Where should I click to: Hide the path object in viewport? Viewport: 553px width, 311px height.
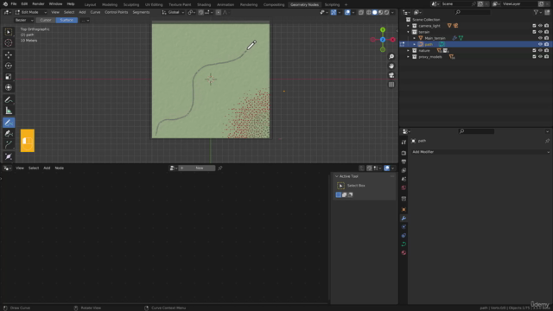coord(540,44)
